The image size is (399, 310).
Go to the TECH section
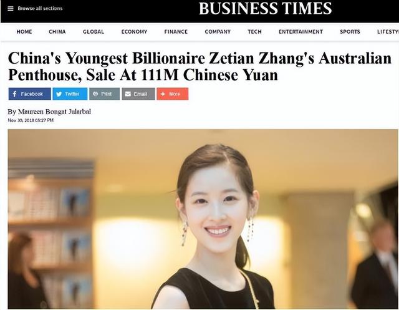click(255, 32)
